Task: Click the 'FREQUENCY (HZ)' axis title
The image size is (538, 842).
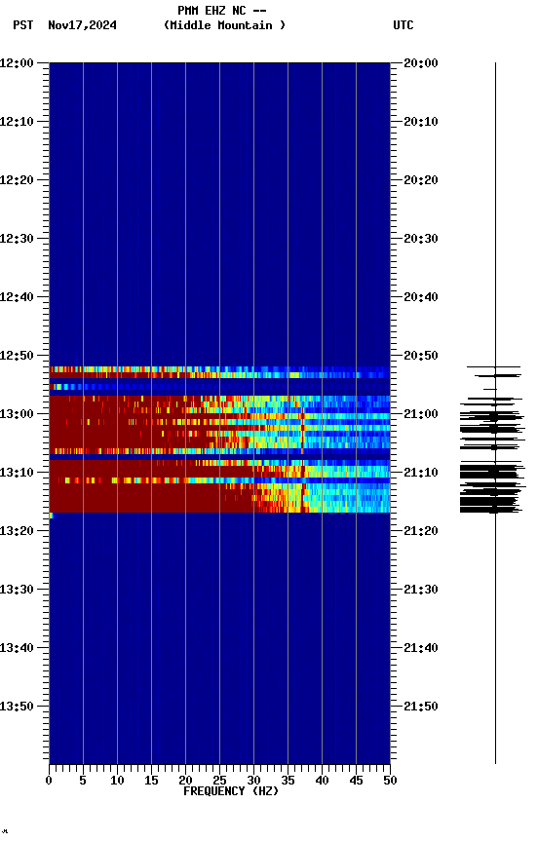Action: click(x=231, y=791)
